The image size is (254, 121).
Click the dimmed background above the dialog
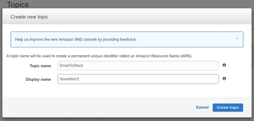[x=139, y=4]
